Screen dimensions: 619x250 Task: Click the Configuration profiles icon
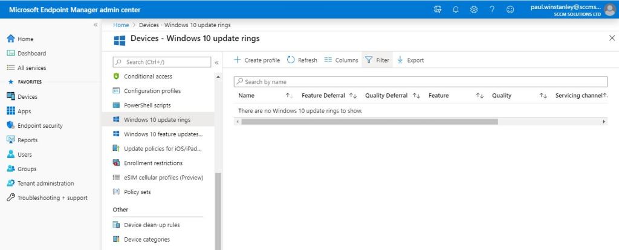click(116, 90)
